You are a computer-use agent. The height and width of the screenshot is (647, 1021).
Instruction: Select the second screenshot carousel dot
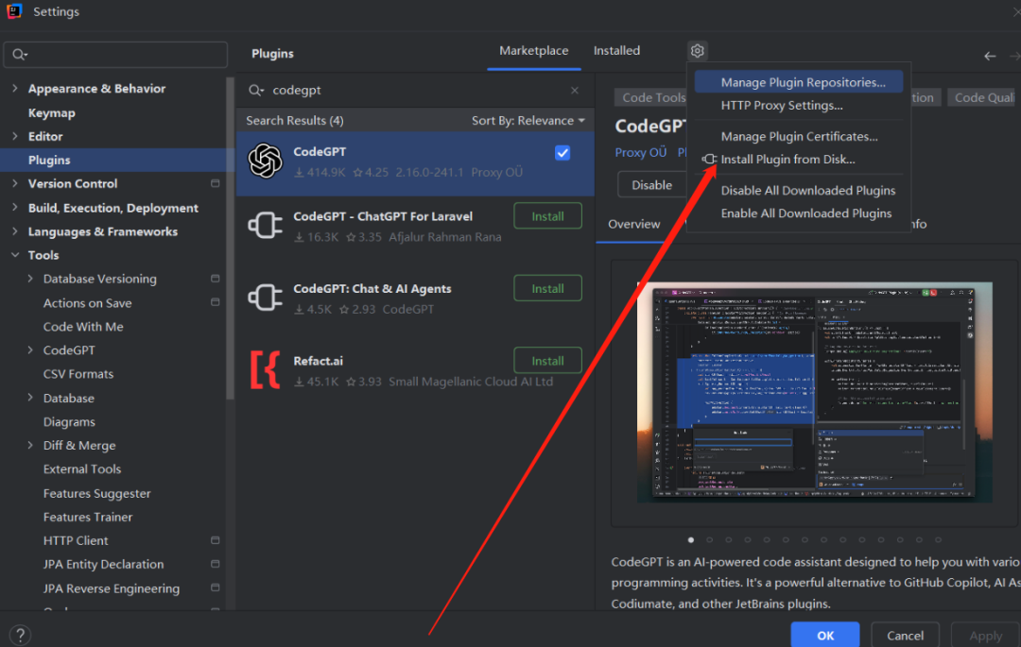click(x=710, y=539)
